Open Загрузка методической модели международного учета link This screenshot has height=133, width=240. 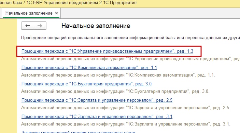[79, 132]
